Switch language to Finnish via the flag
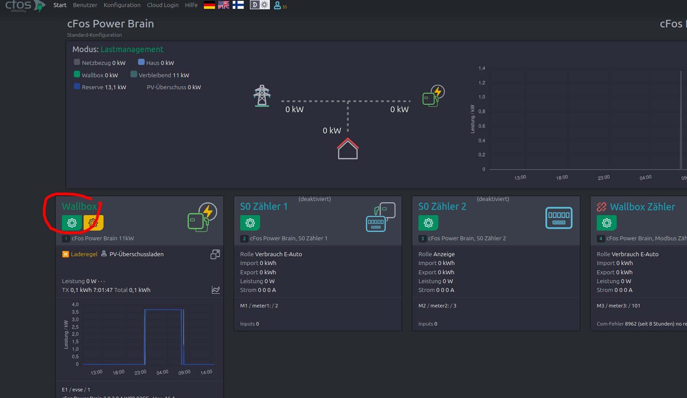 [238, 5]
